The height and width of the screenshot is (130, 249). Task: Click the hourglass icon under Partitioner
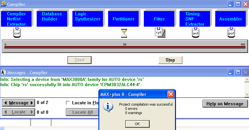point(124,33)
